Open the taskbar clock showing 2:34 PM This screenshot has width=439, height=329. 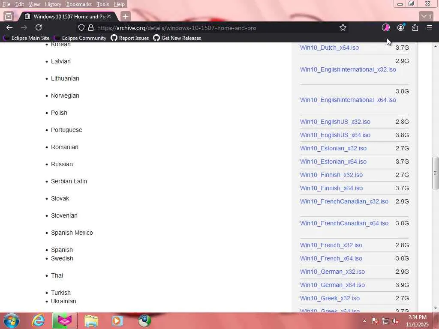417,321
